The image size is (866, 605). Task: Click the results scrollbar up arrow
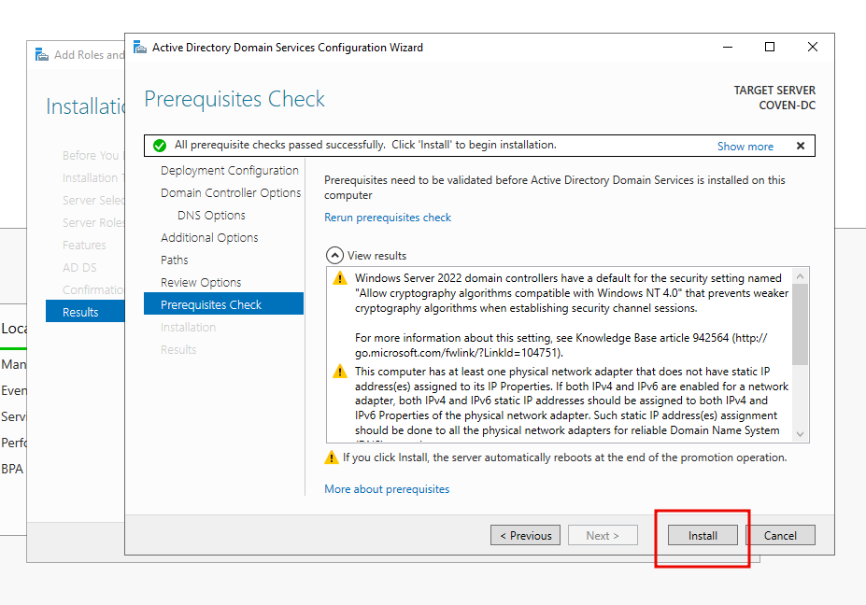(x=800, y=275)
